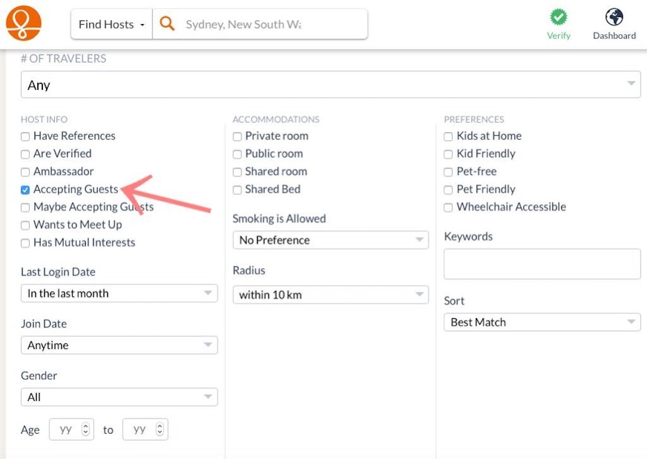Open the Last Login Date dropdown

(119, 293)
